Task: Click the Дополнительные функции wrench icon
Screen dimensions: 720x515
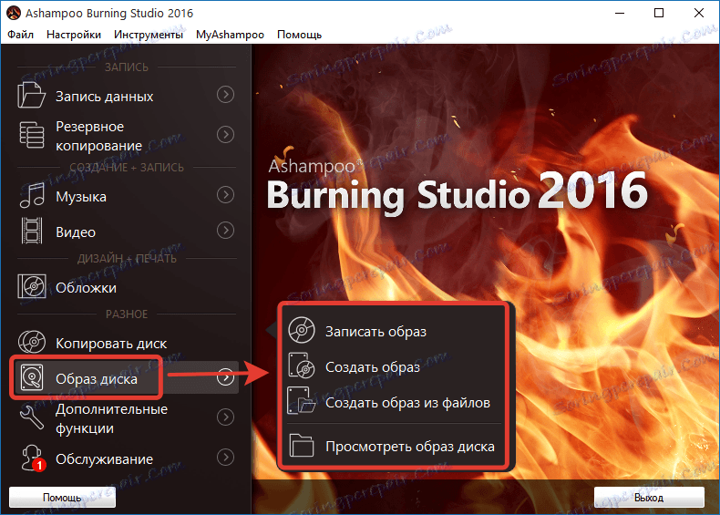Action: click(x=32, y=417)
